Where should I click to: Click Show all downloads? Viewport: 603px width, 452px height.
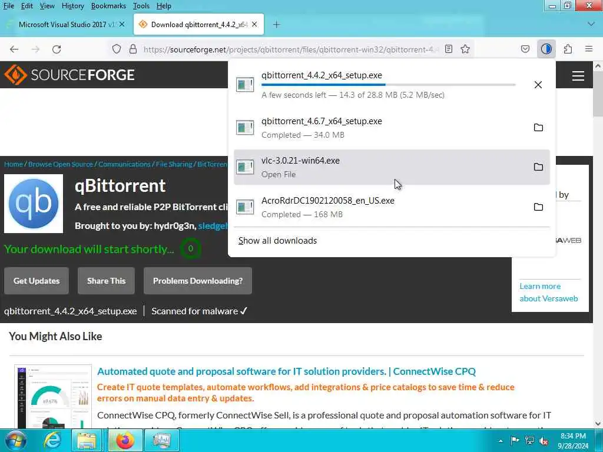click(278, 241)
